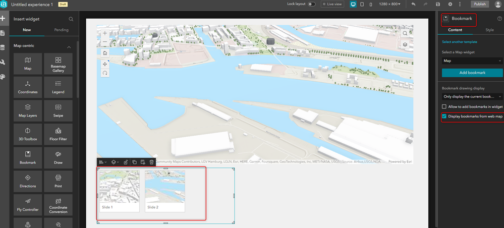This screenshot has height=228, width=504.
Task: Open the Content tab of Bookmark
Action: pos(455,30)
